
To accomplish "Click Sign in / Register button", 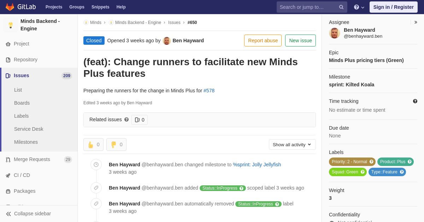I will point(393,7).
